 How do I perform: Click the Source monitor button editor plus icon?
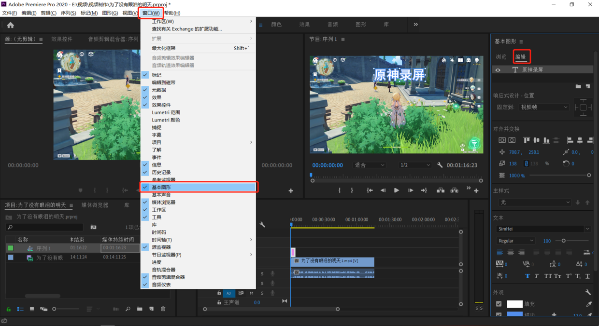click(x=291, y=191)
